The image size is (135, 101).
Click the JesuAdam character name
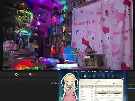[98, 81]
